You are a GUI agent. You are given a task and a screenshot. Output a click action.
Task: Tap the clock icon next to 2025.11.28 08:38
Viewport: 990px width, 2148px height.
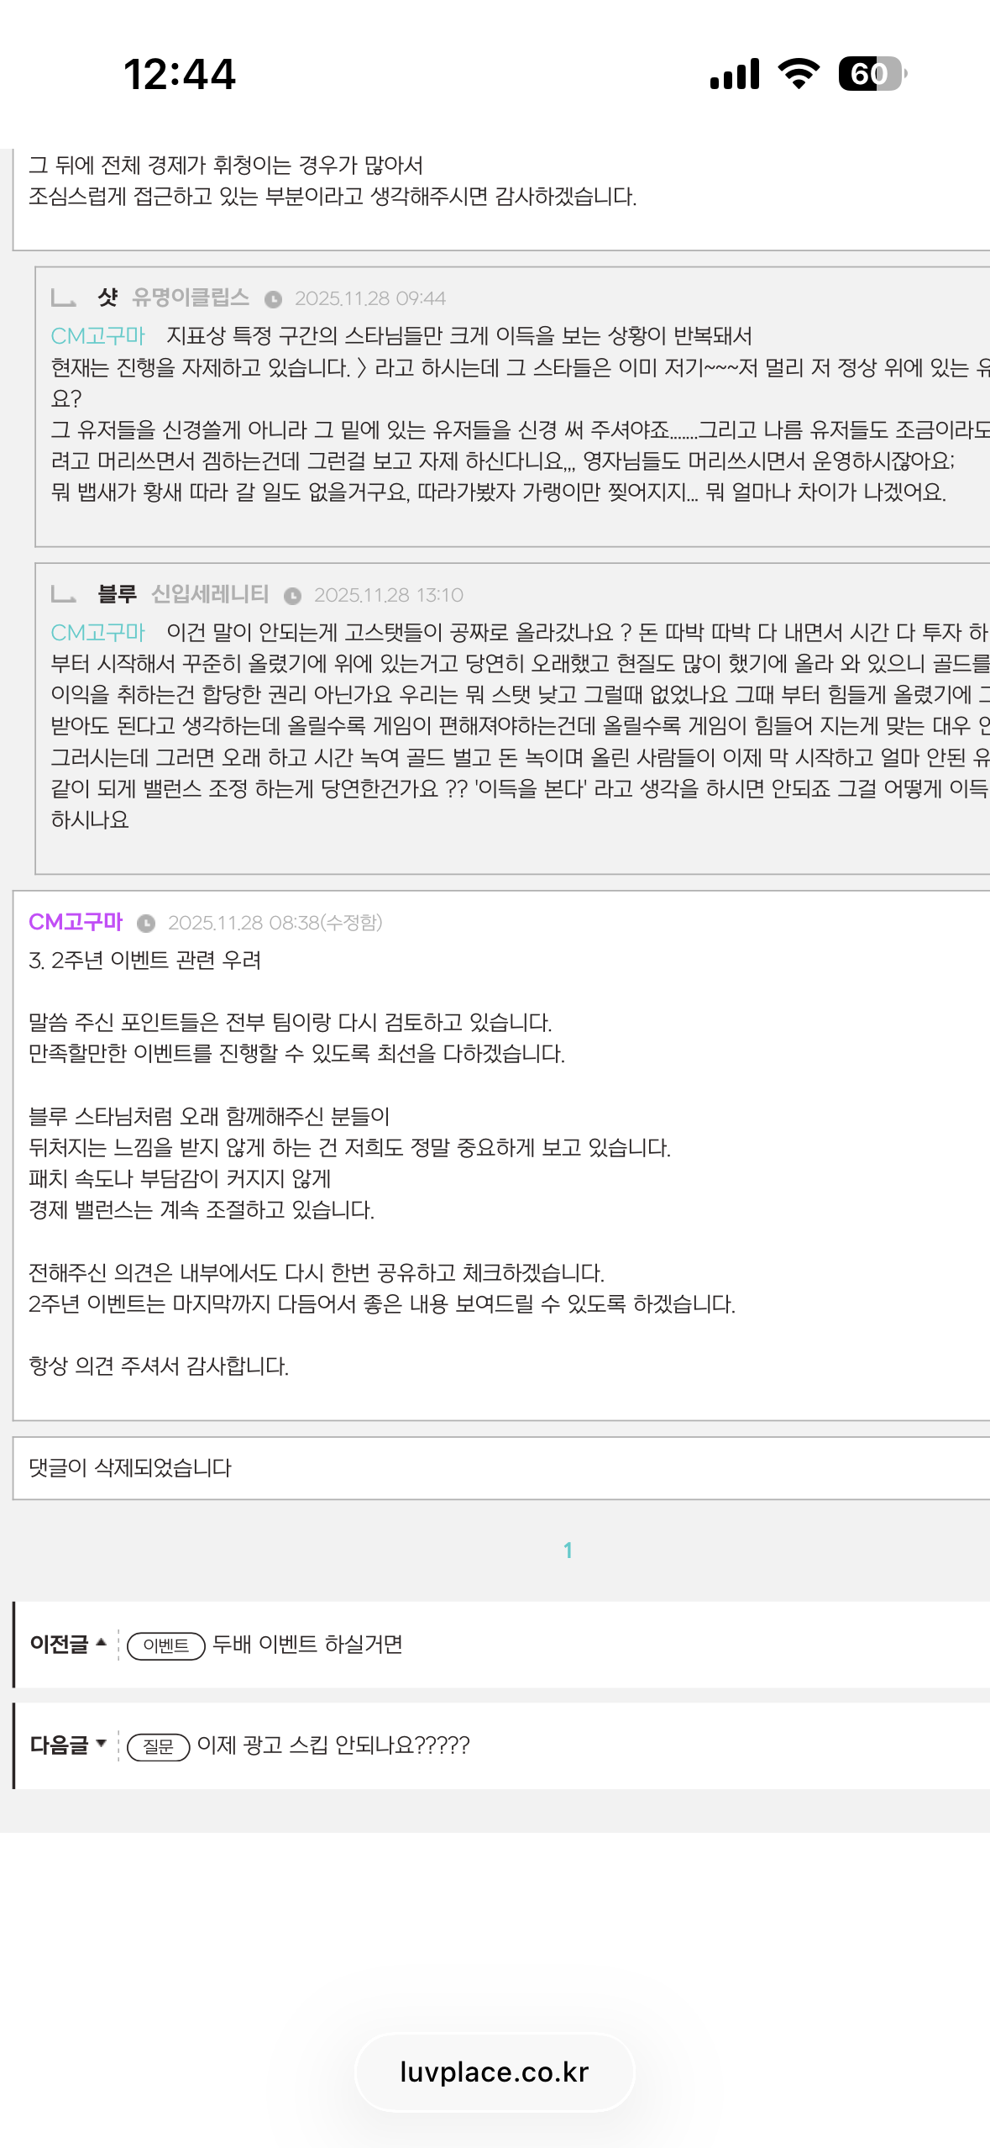pos(146,924)
